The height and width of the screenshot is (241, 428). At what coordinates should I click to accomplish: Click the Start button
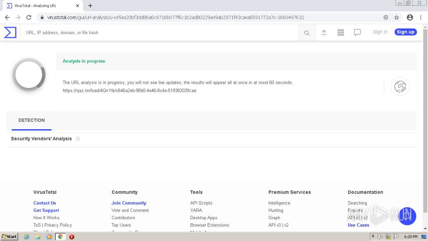(9, 237)
